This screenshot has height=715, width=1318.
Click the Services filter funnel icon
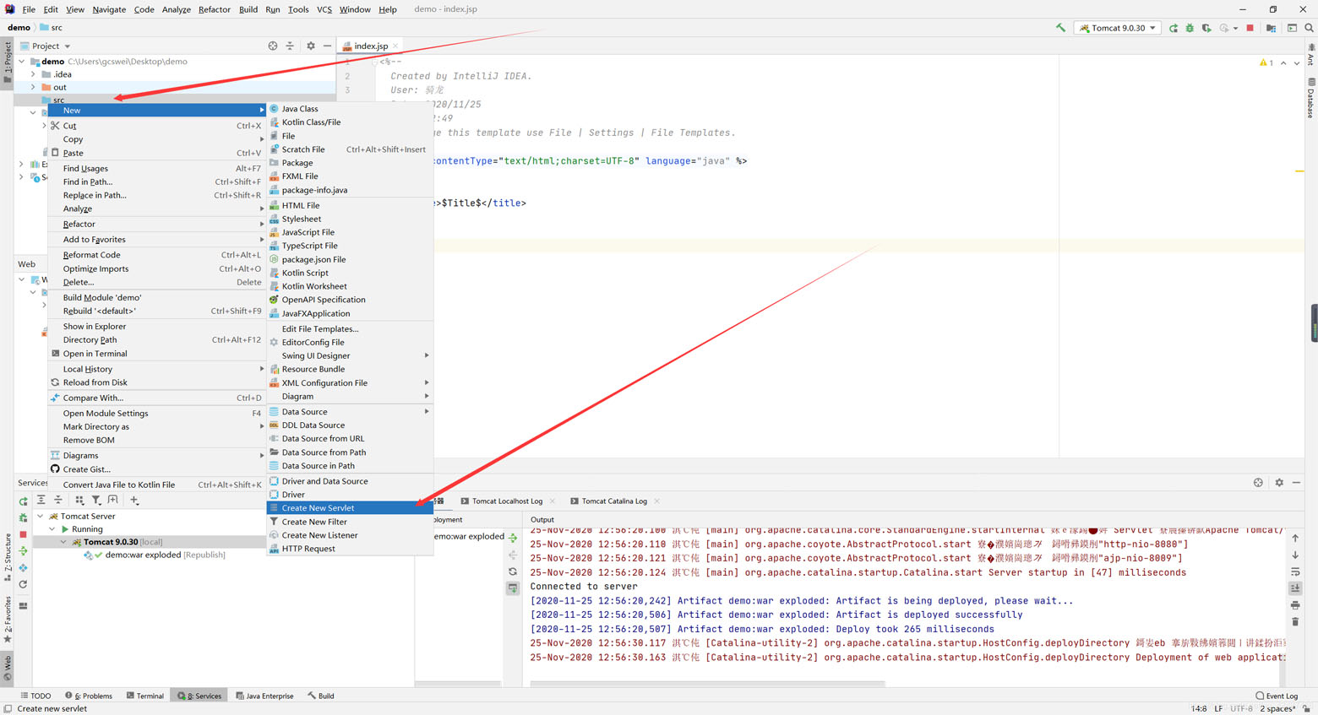click(x=96, y=501)
